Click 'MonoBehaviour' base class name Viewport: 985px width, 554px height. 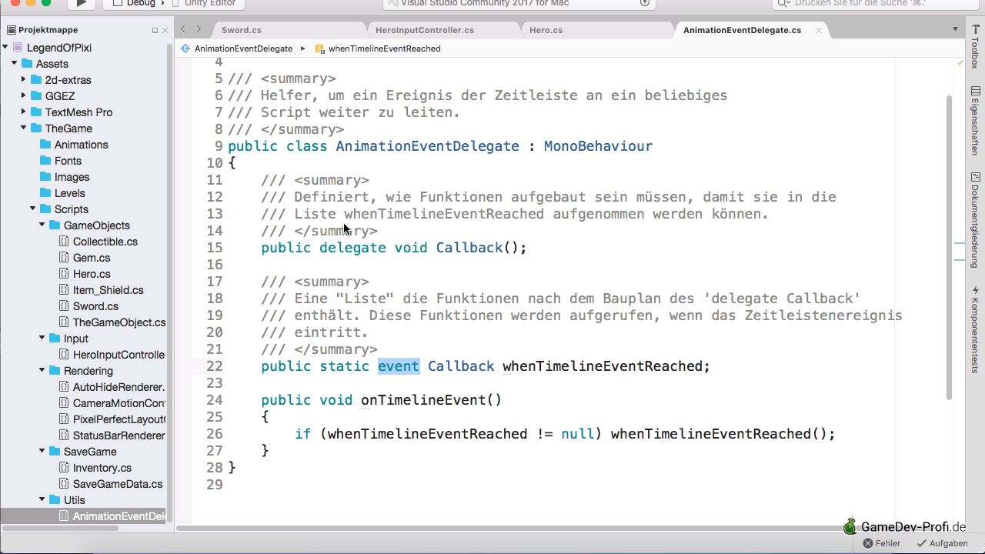coord(598,146)
